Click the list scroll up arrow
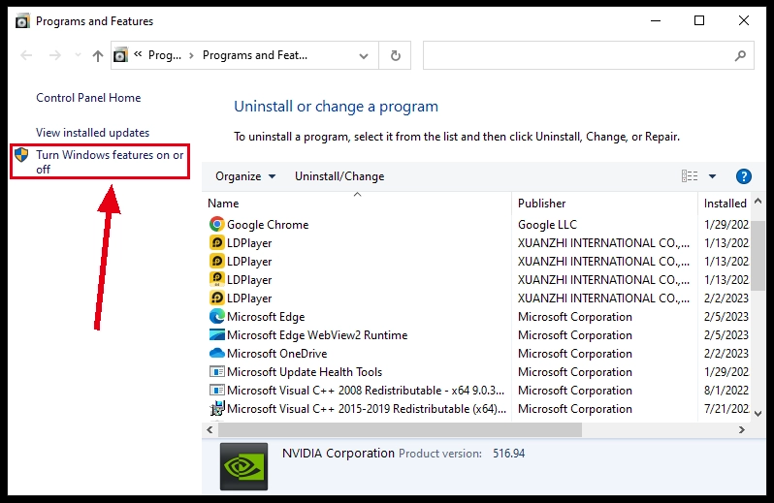 [x=758, y=202]
